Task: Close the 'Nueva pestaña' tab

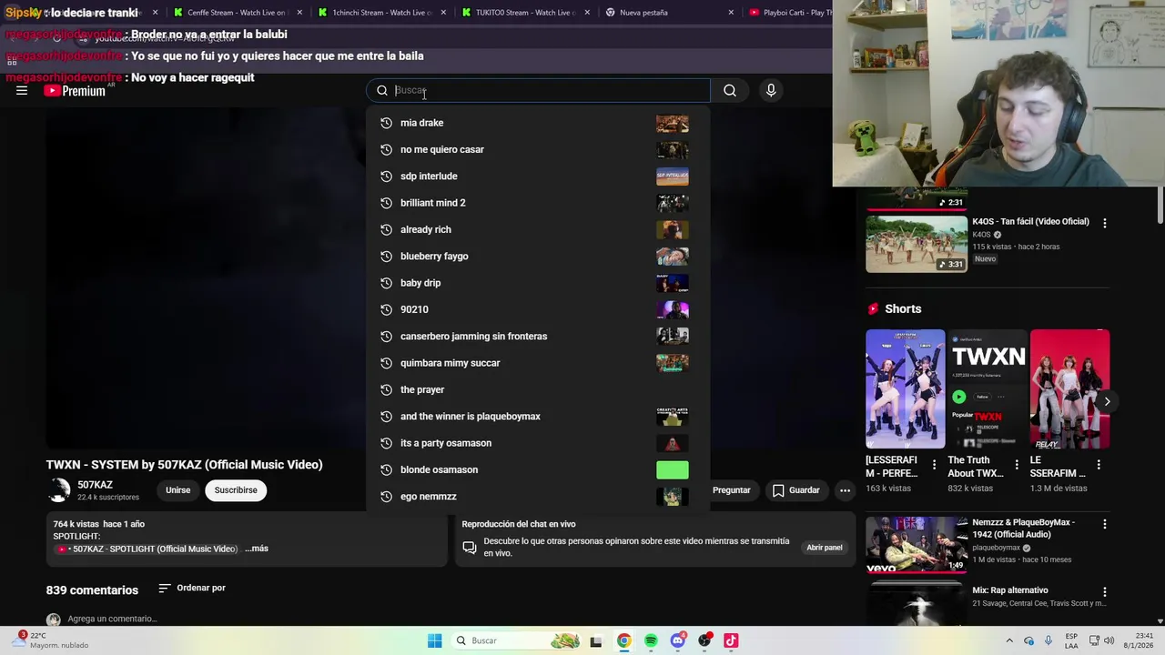Action: click(731, 13)
